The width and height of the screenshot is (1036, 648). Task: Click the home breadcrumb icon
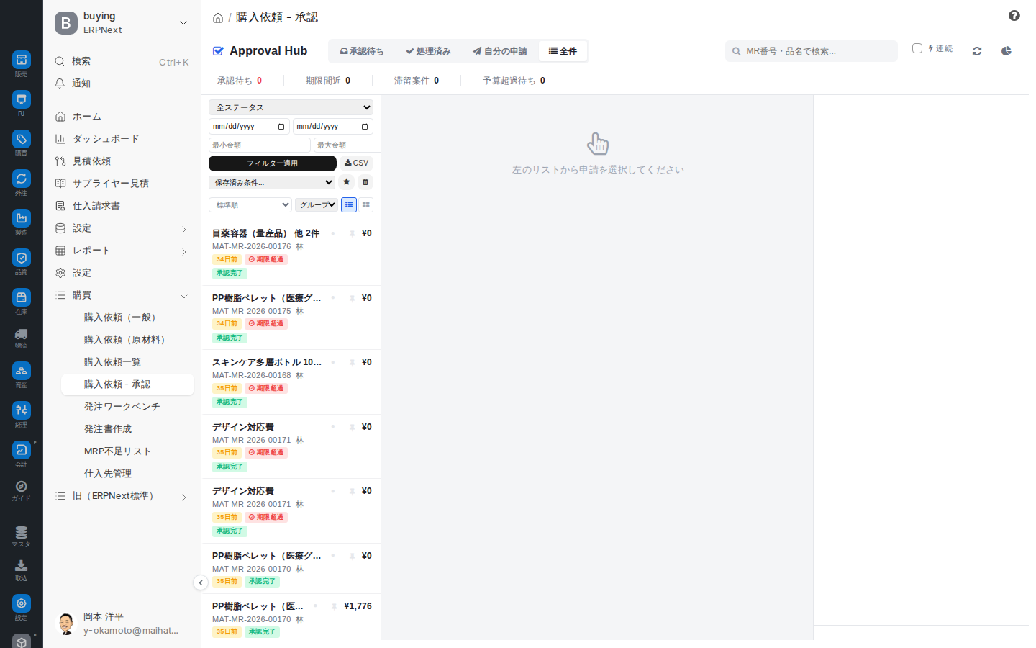click(218, 18)
